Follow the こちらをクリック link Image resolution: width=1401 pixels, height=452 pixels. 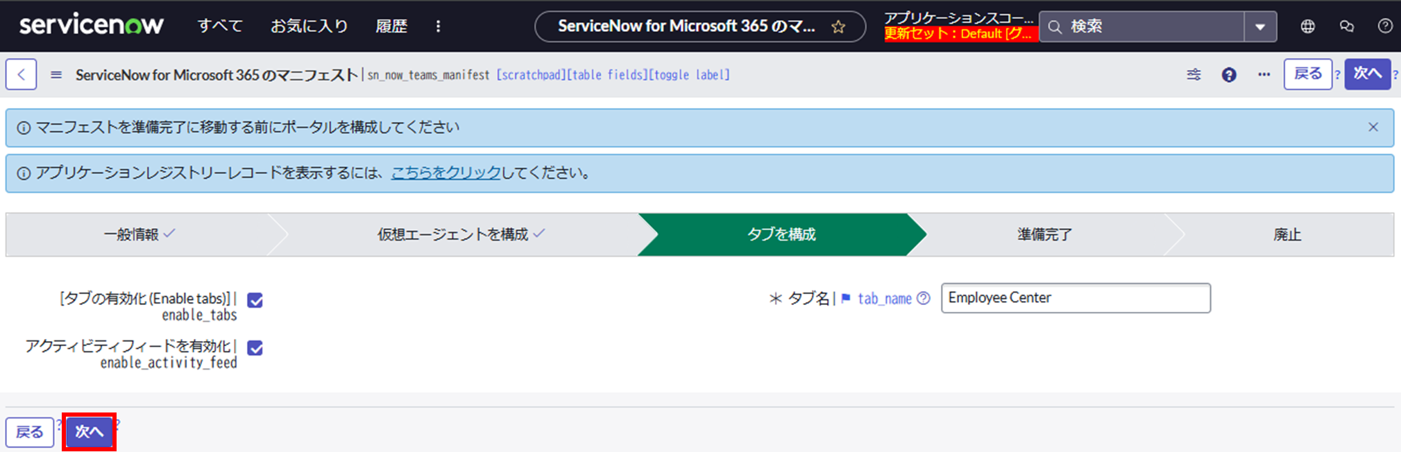point(445,173)
